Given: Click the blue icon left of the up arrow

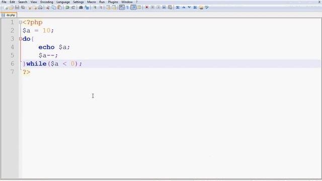Looking at the screenshot, I should coord(178,8).
